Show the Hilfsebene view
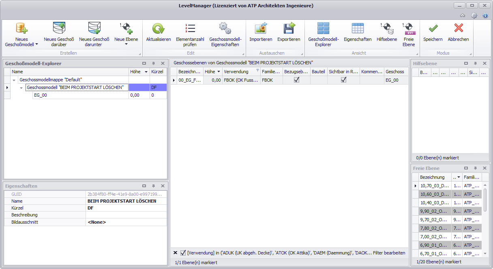This screenshot has width=493, height=269. tap(386, 28)
